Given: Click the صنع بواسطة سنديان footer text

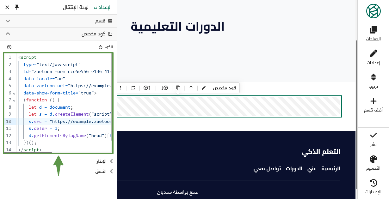Looking at the screenshot, I should pyautogui.click(x=178, y=192).
